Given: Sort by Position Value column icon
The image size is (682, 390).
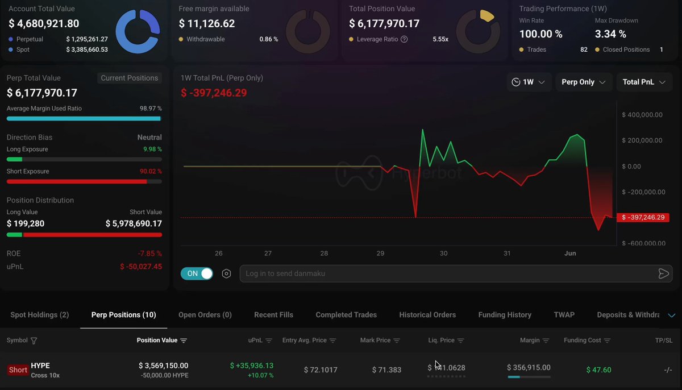Looking at the screenshot, I should pos(184,341).
